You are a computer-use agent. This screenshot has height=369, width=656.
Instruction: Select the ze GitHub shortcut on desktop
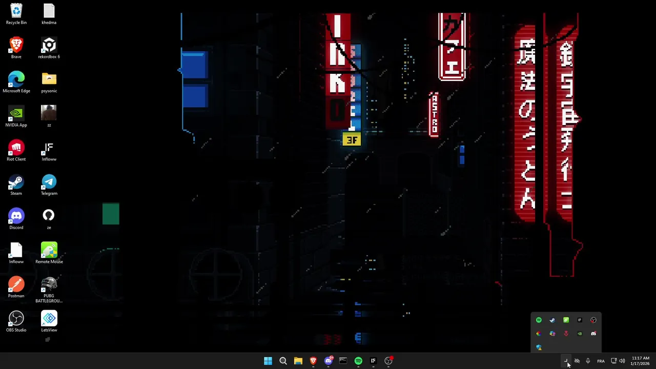[x=49, y=219]
